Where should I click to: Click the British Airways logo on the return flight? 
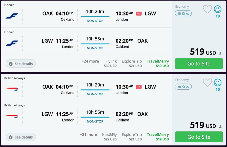12,116
